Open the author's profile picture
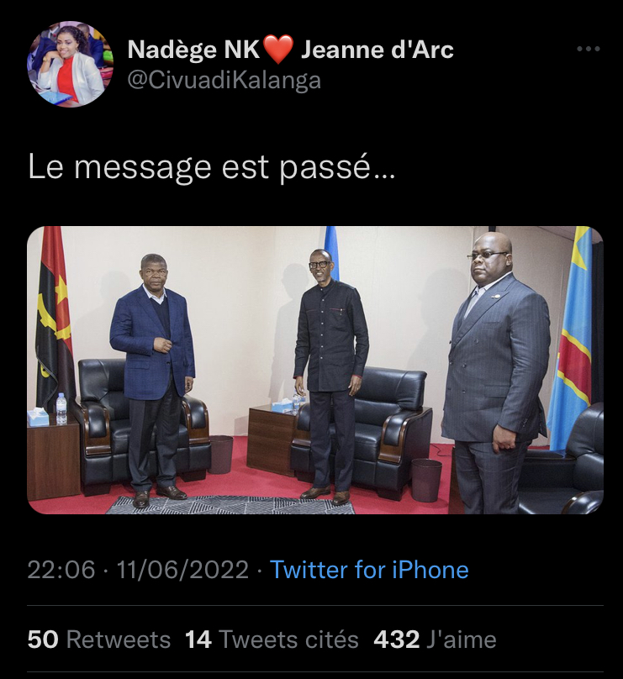The height and width of the screenshot is (679, 623). coord(70,65)
